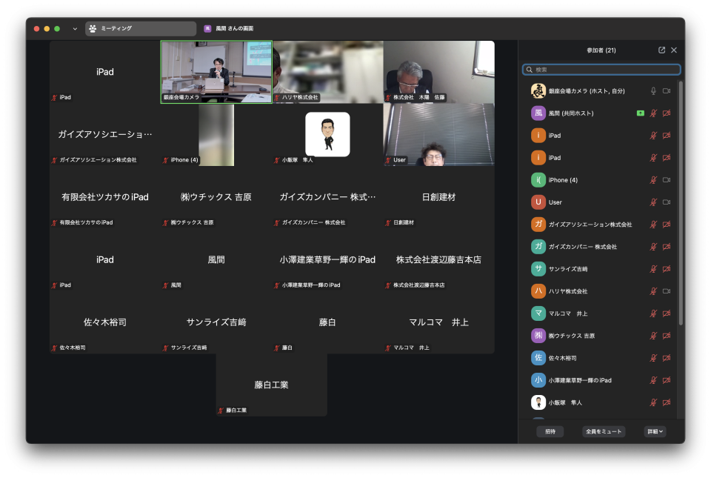711x478 pixels.
Task: Click green screen-share icon next to 風間
Action: 640,113
